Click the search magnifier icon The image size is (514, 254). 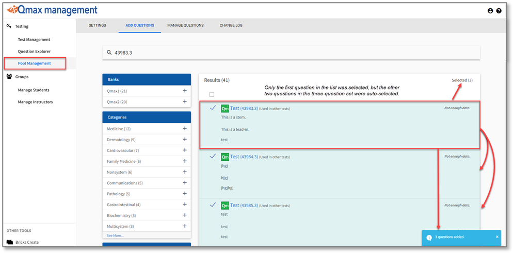[x=109, y=53]
